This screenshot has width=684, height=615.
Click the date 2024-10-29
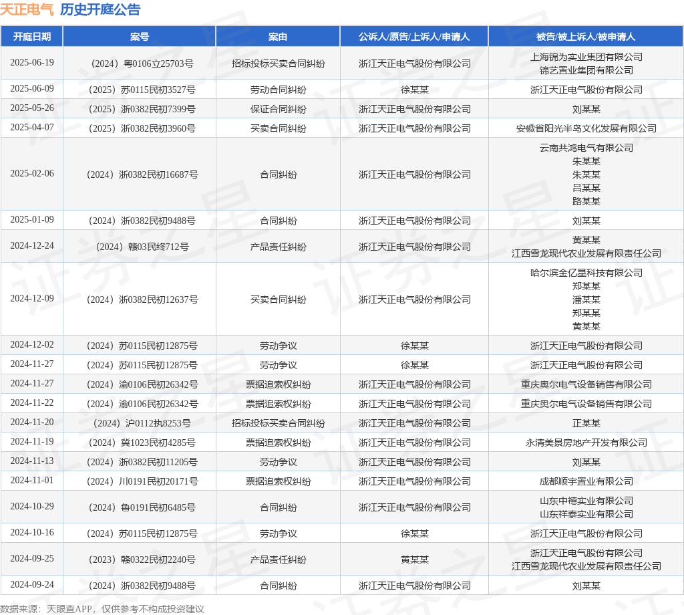pos(32,506)
